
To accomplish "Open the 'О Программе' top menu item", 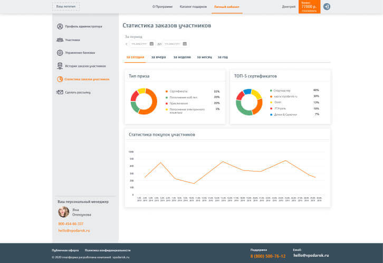I will click(x=162, y=6).
